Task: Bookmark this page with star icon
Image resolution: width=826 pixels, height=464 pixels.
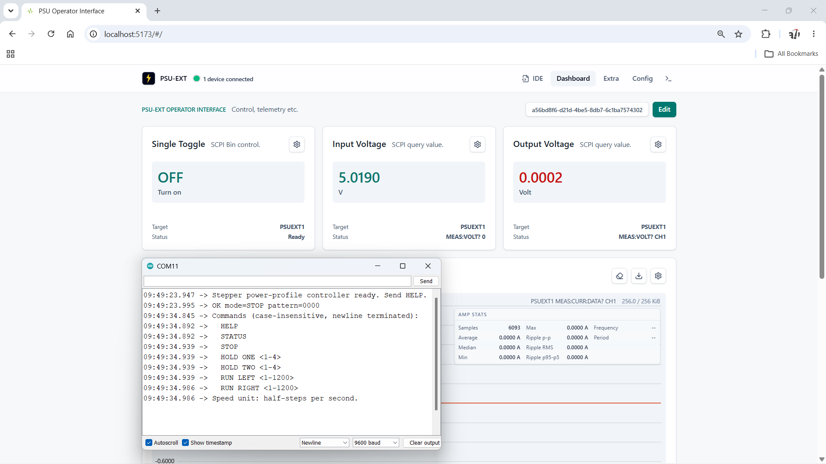Action: coord(739,34)
